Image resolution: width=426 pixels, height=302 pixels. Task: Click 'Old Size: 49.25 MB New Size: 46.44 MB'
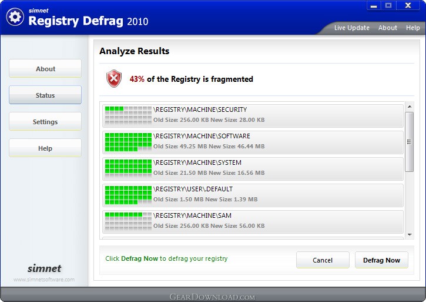coord(209,146)
